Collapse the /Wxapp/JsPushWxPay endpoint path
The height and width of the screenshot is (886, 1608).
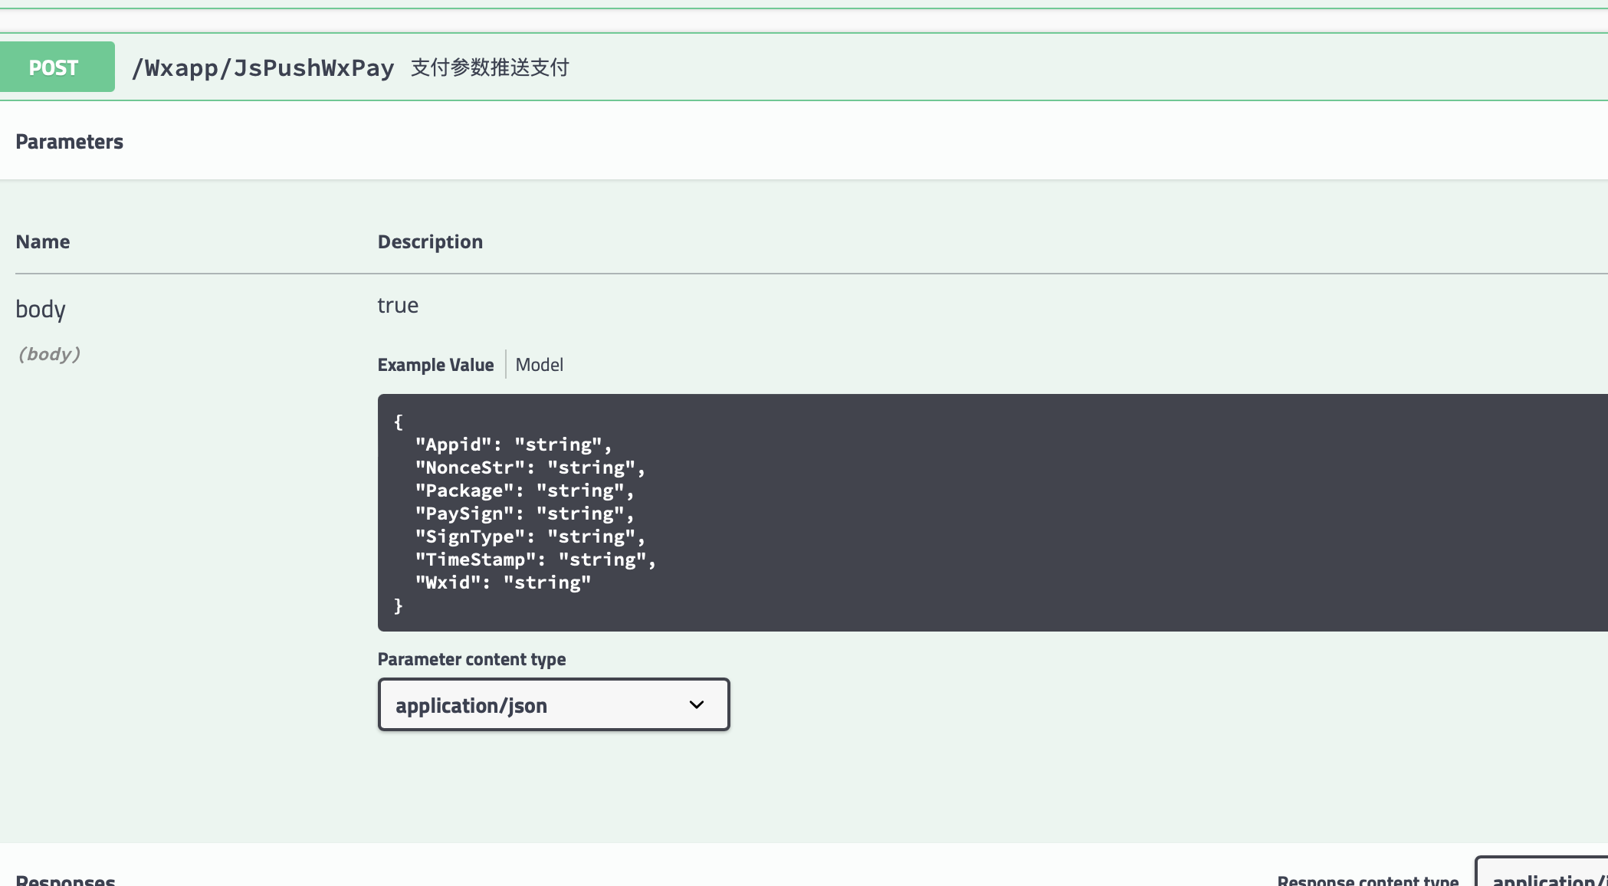pos(262,68)
